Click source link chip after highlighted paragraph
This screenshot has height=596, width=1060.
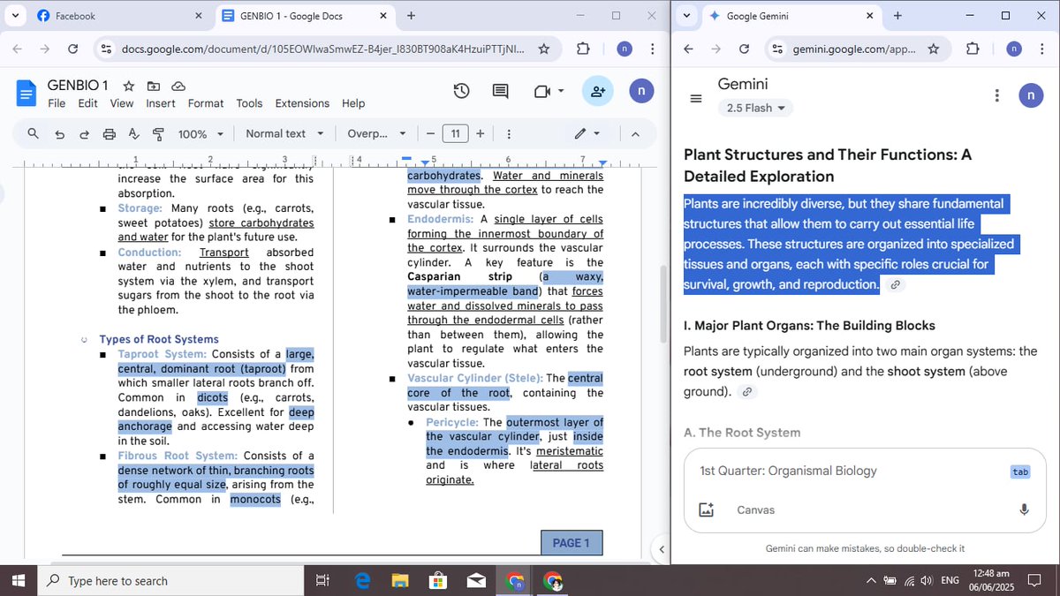pos(895,284)
